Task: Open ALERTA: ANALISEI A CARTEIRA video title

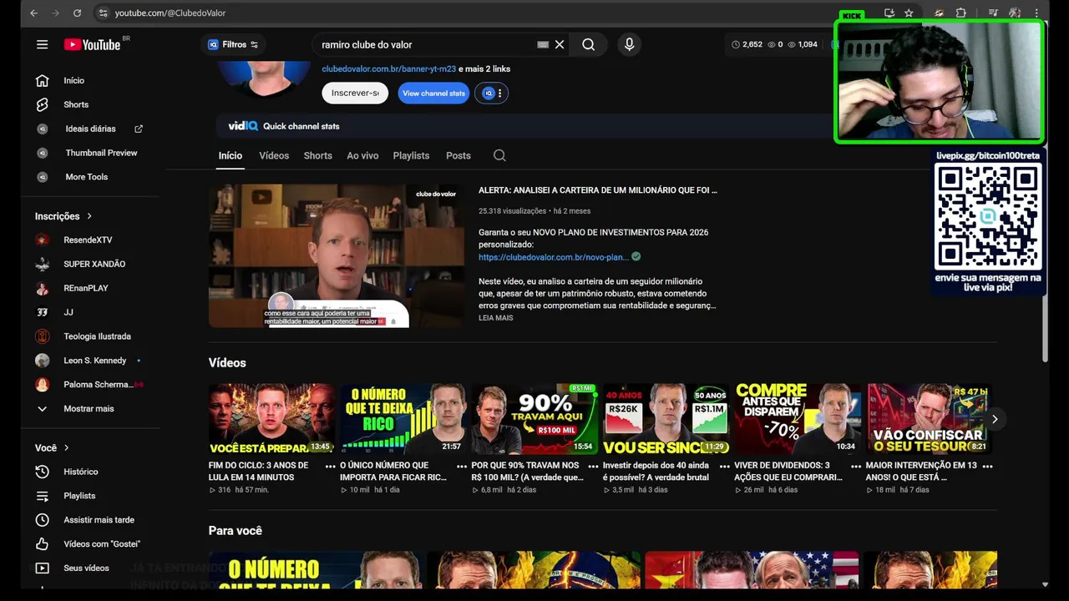Action: click(598, 190)
